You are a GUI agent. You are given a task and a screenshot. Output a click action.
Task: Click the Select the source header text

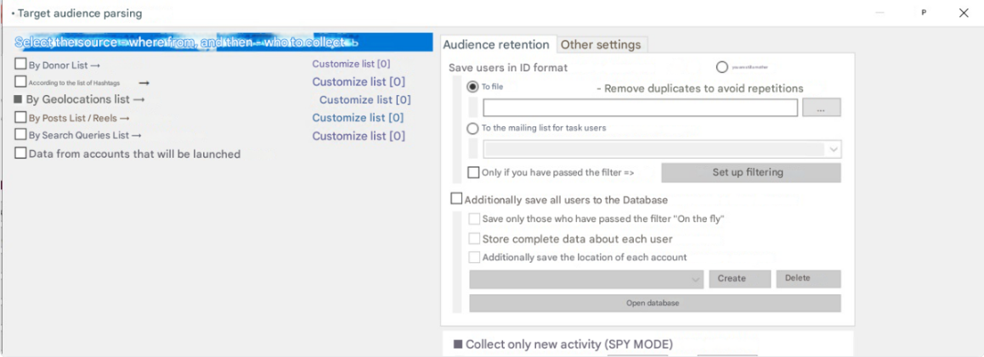186,42
